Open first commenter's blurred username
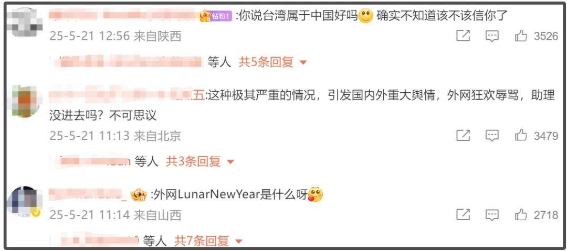 click(124, 16)
